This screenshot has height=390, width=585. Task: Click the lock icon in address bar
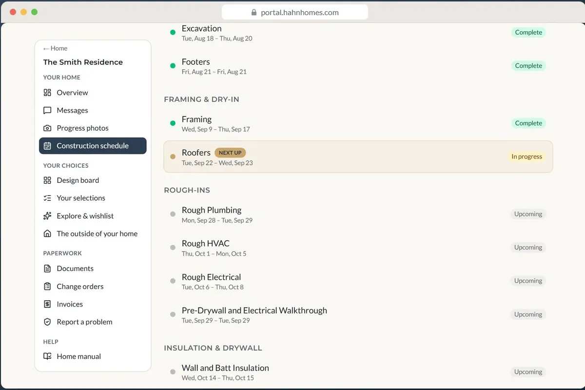254,13
